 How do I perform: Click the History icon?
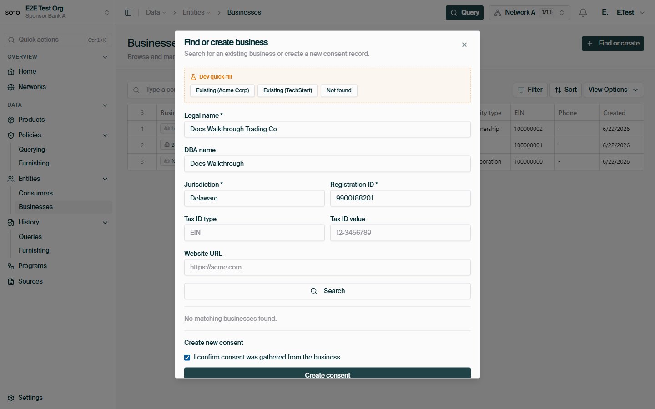(x=11, y=223)
